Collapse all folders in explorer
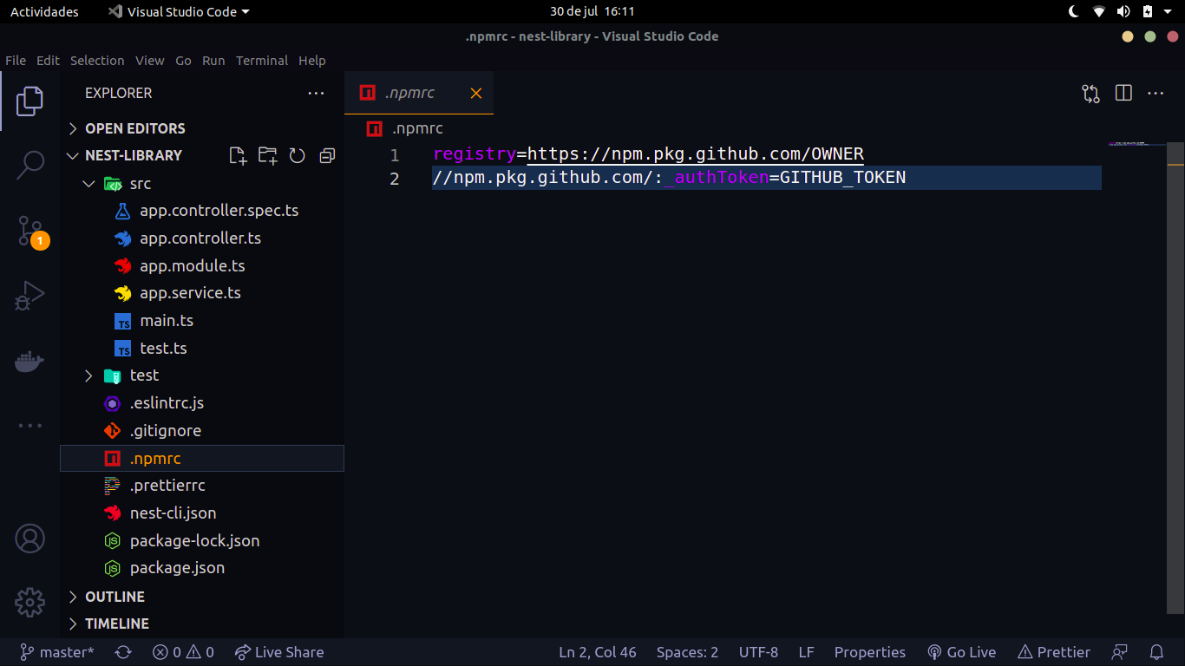The width and height of the screenshot is (1185, 666). 327,155
